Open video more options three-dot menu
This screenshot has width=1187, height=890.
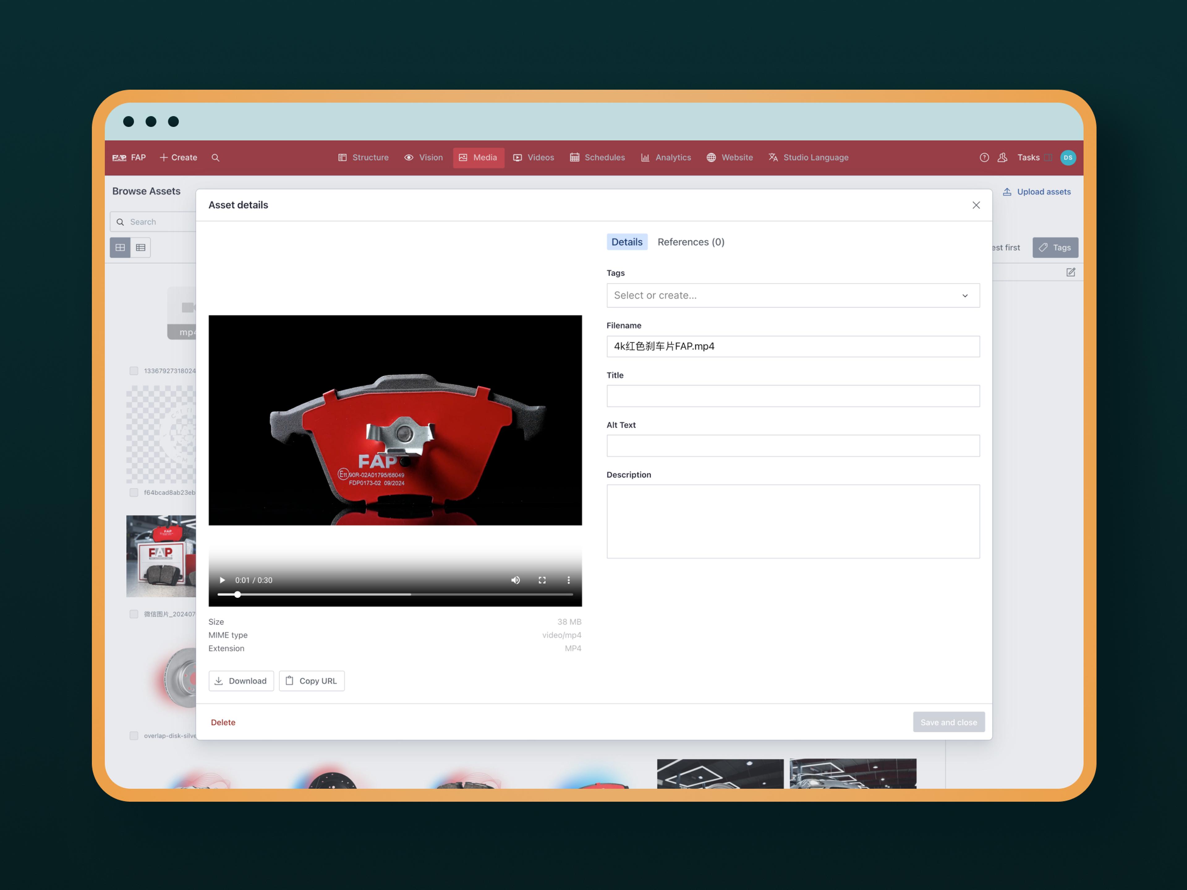click(x=568, y=580)
